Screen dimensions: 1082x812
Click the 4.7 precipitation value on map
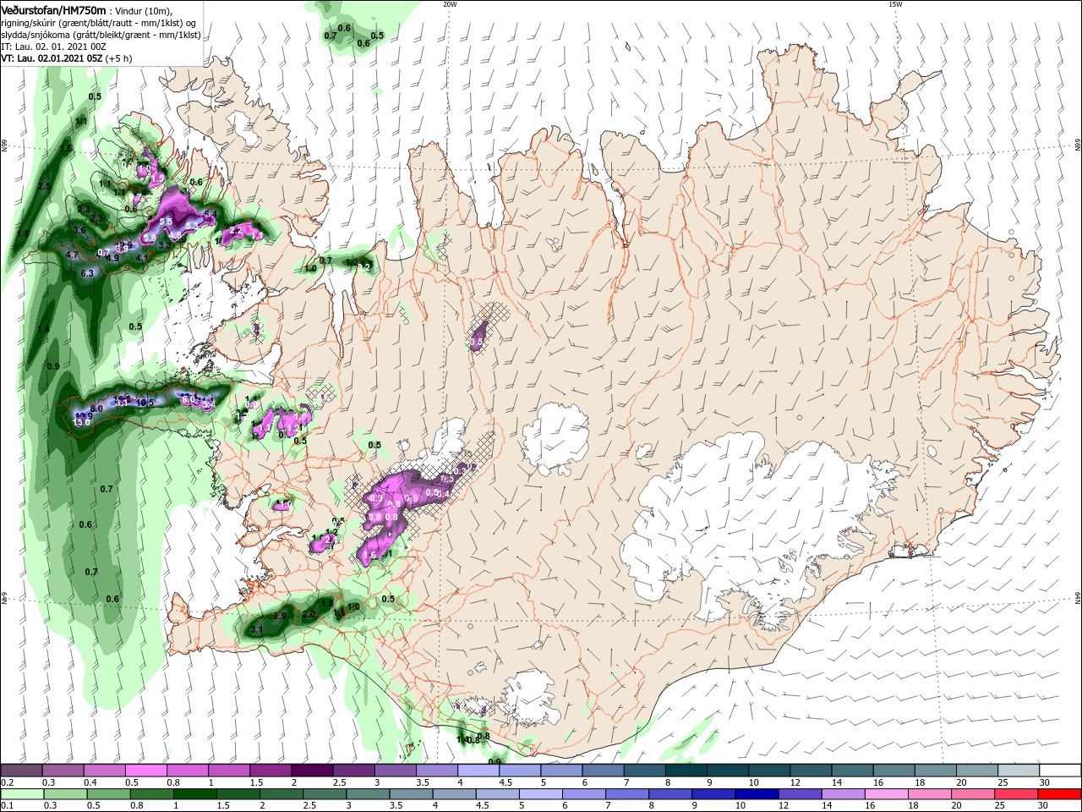pos(72,255)
